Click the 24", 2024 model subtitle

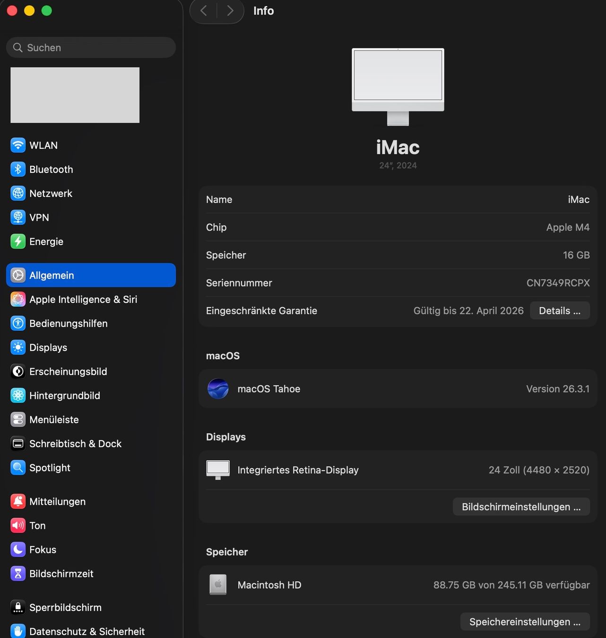398,165
